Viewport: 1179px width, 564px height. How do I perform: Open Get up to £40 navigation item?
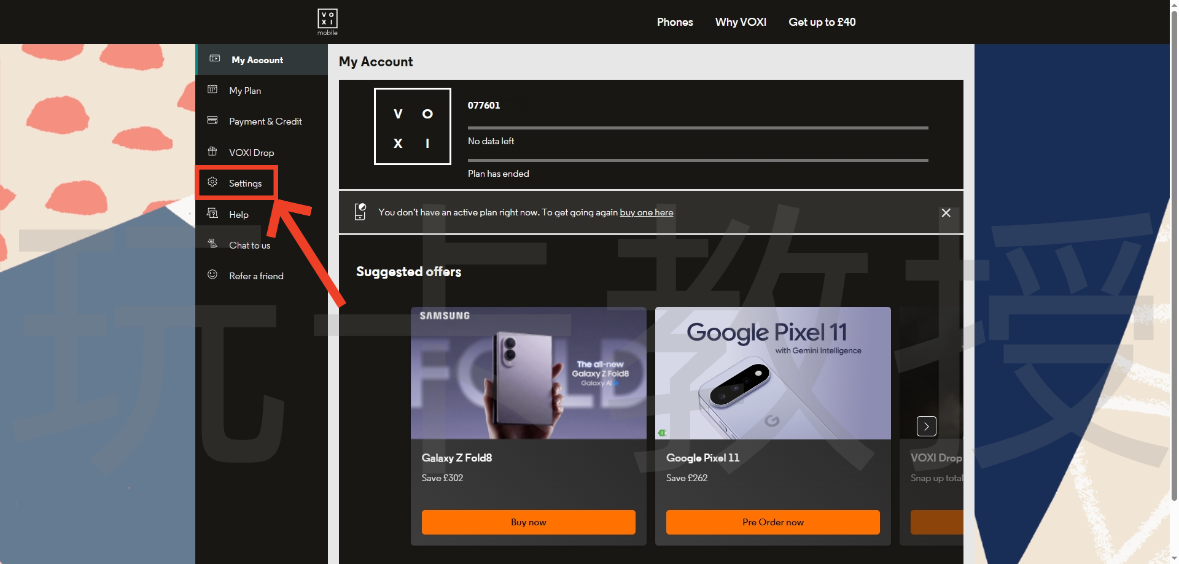tap(822, 22)
